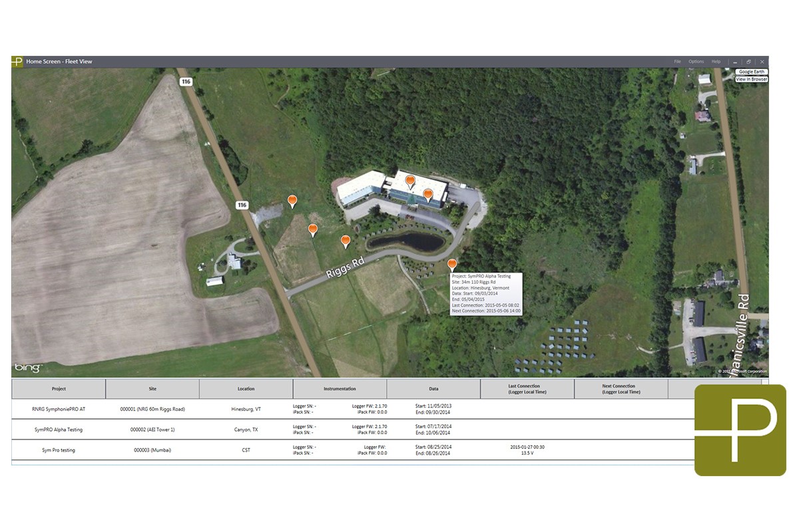Click the westernmost orange pin near Route 116
This screenshot has height=532, width=799.
pos(292,201)
